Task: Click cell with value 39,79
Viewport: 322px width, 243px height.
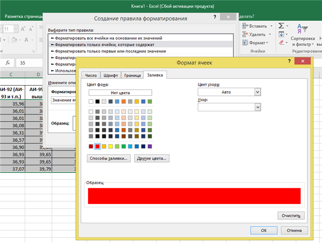Action: click(x=39, y=169)
